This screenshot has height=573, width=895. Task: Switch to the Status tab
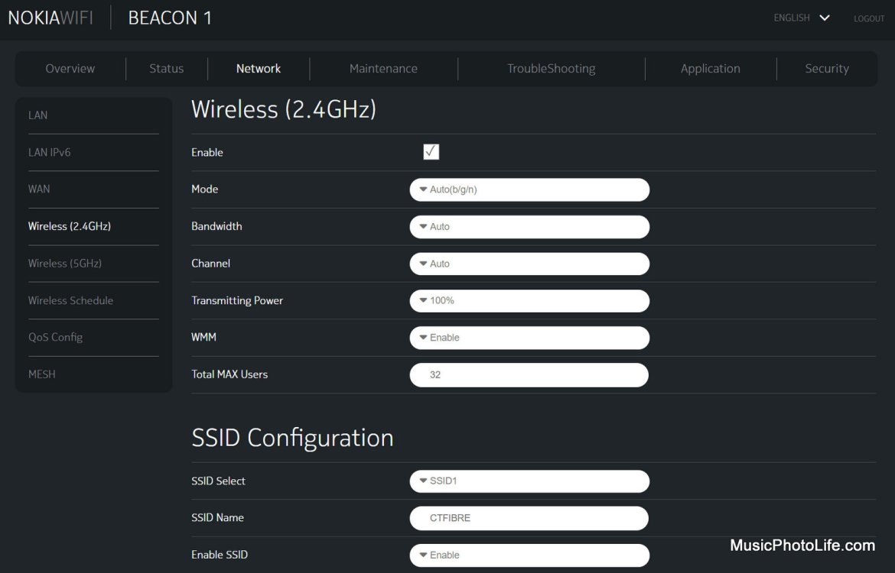pyautogui.click(x=166, y=69)
